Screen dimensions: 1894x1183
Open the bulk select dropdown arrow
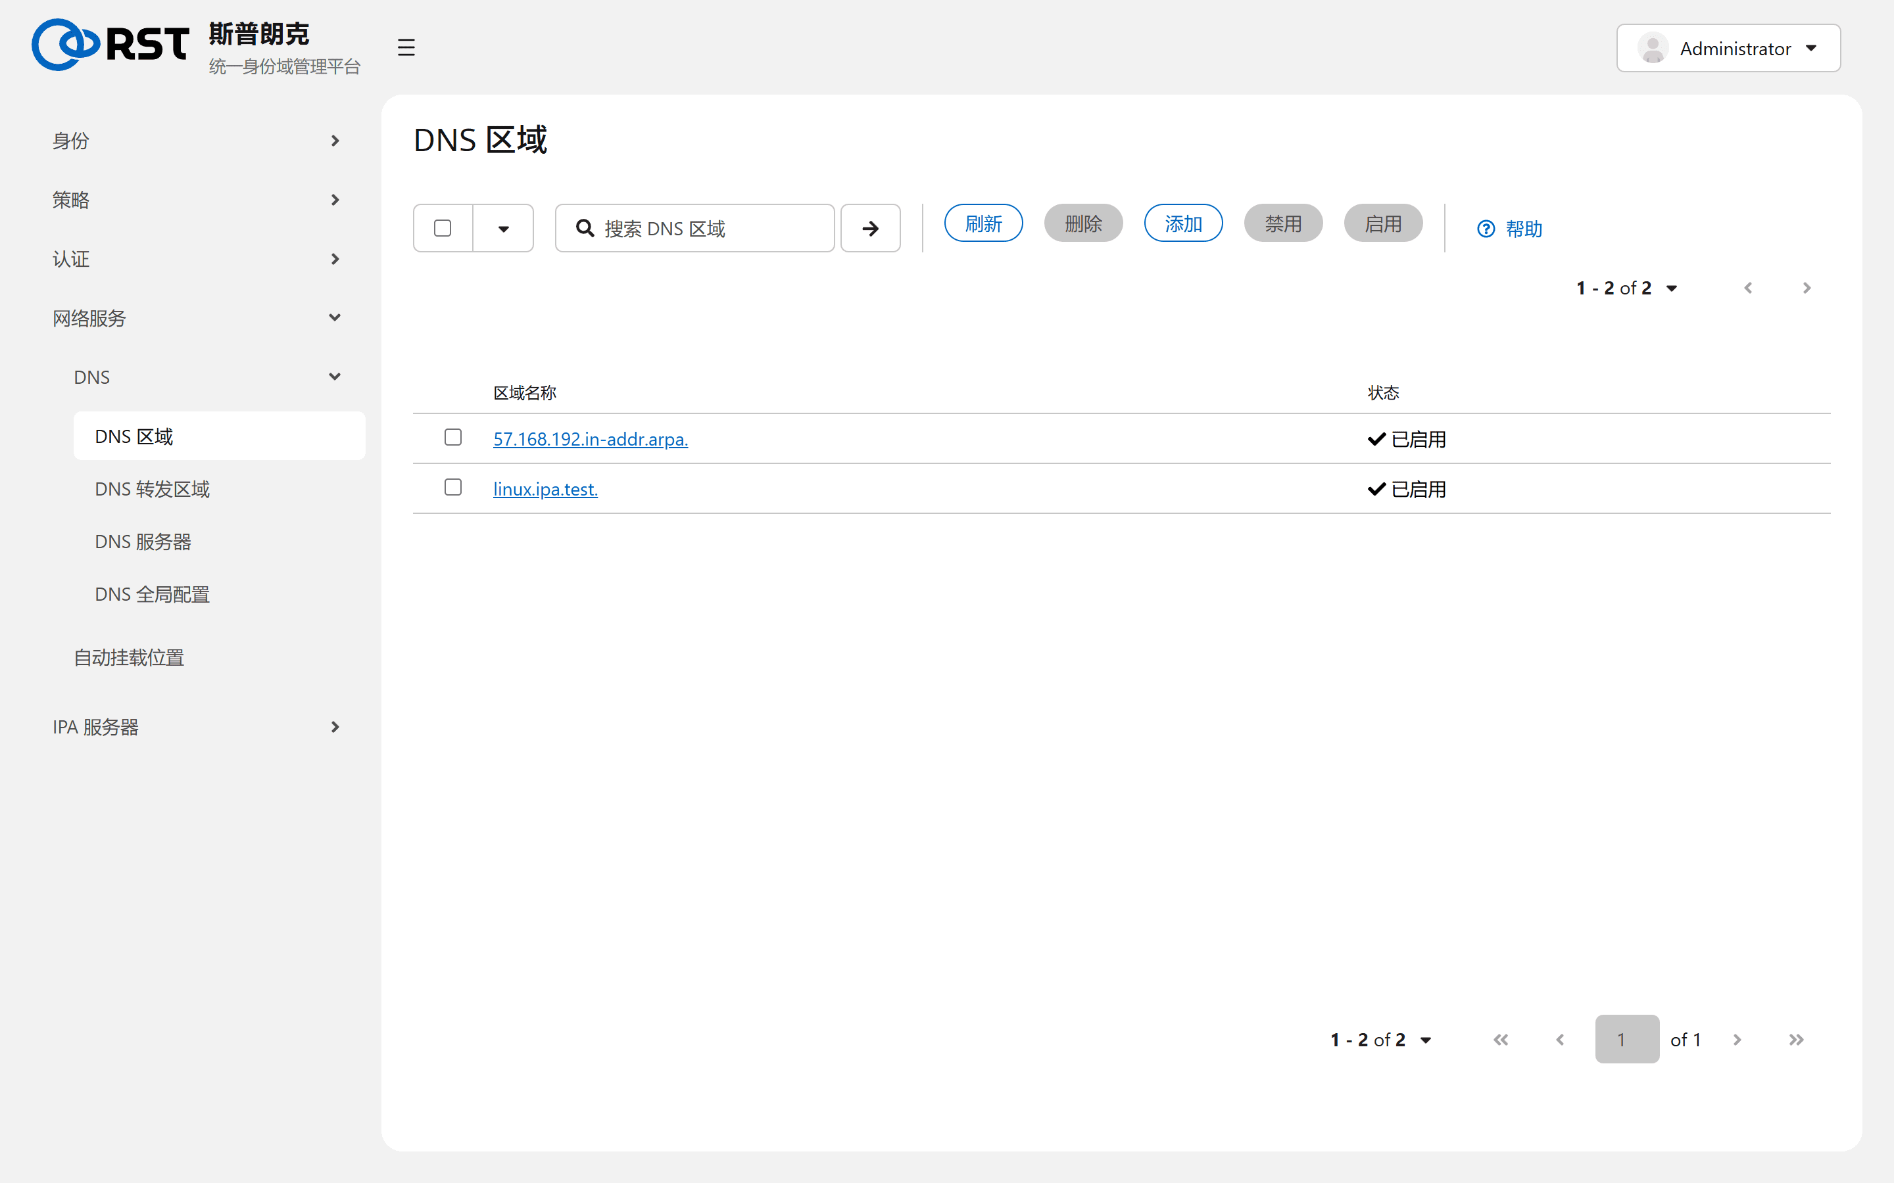pos(503,227)
